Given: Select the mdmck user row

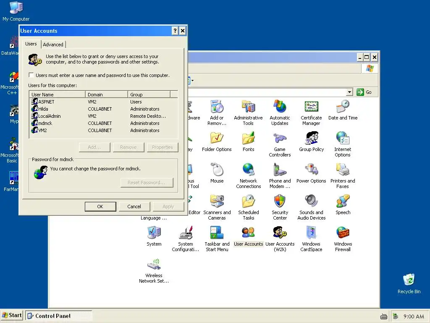Looking at the screenshot, I should (x=103, y=123).
